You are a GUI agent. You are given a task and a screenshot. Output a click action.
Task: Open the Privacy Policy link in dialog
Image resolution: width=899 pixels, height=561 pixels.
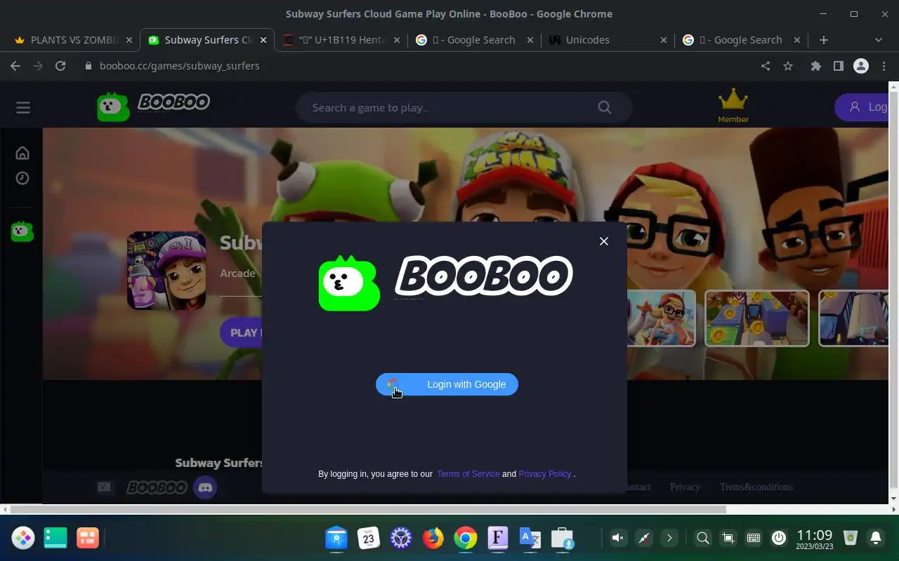point(544,474)
